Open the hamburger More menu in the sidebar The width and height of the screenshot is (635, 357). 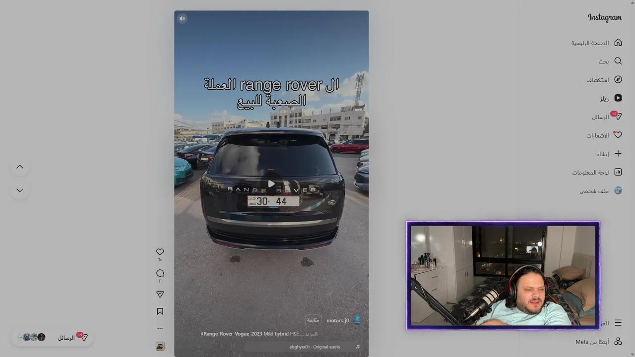click(x=618, y=323)
